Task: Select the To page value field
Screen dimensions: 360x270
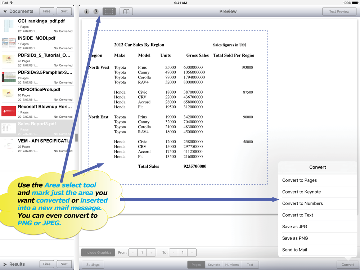Action: (x=183, y=253)
